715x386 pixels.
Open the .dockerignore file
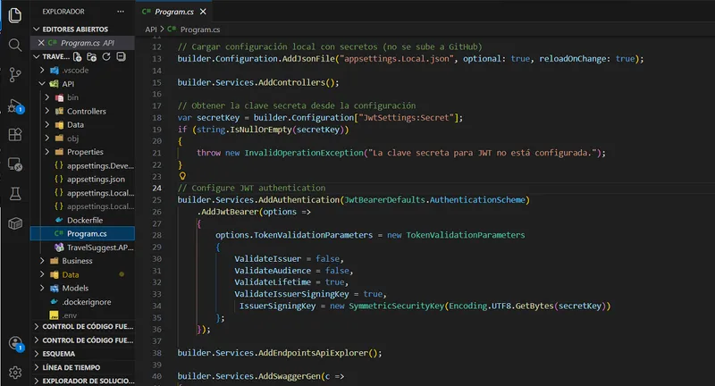coord(87,302)
